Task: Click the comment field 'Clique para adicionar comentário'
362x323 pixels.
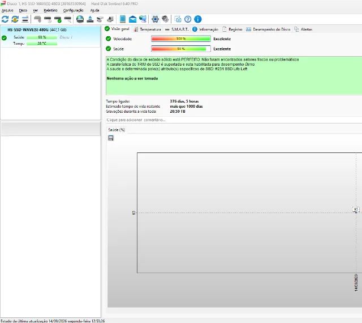Action: pos(234,120)
